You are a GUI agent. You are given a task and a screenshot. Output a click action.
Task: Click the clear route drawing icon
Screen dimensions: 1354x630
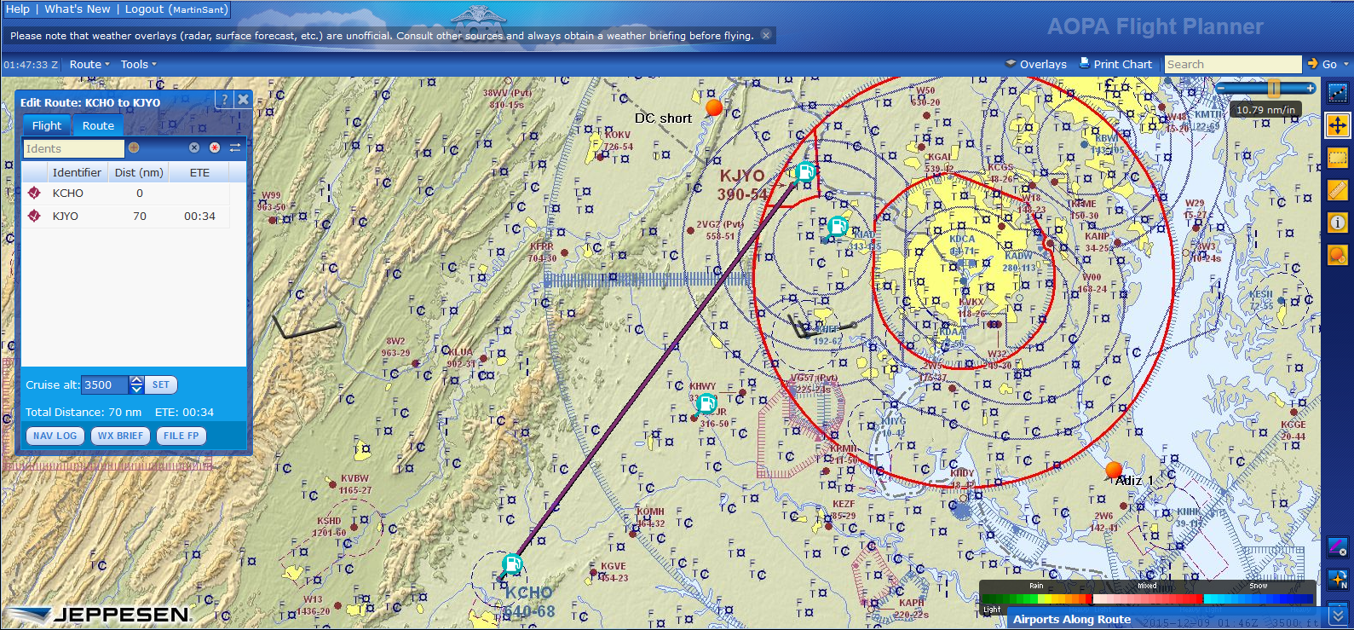click(x=1337, y=546)
